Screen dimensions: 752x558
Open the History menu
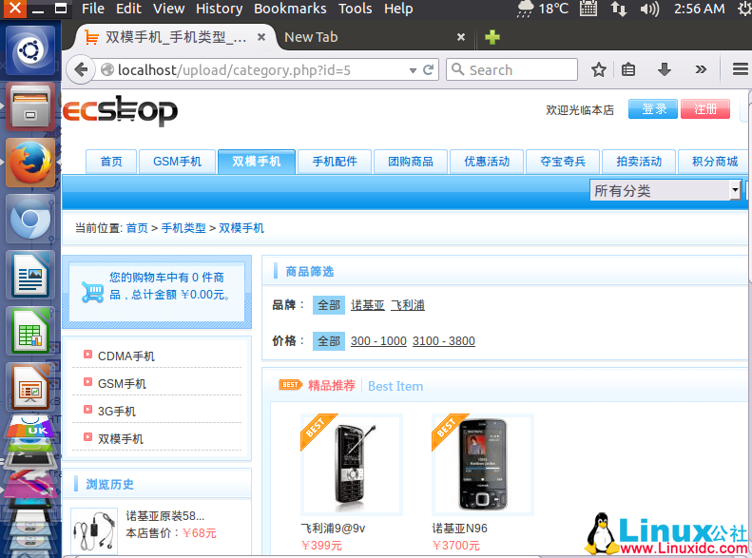220,9
